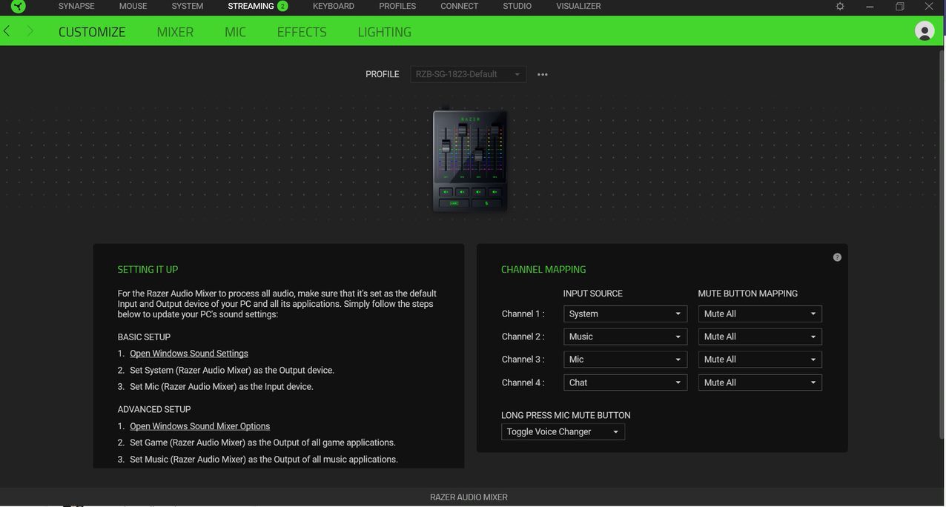Click the Long Press Mic Mute Button label

[x=566, y=415]
